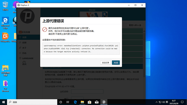Click the volume tray icon

[x=163, y=102]
